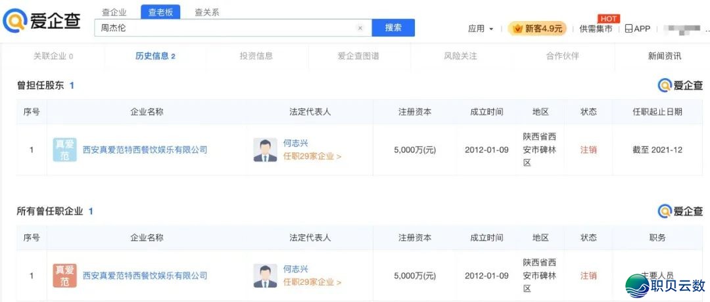Click the 新客4.9元 crown badge
This screenshot has height=302, width=710.
(538, 28)
